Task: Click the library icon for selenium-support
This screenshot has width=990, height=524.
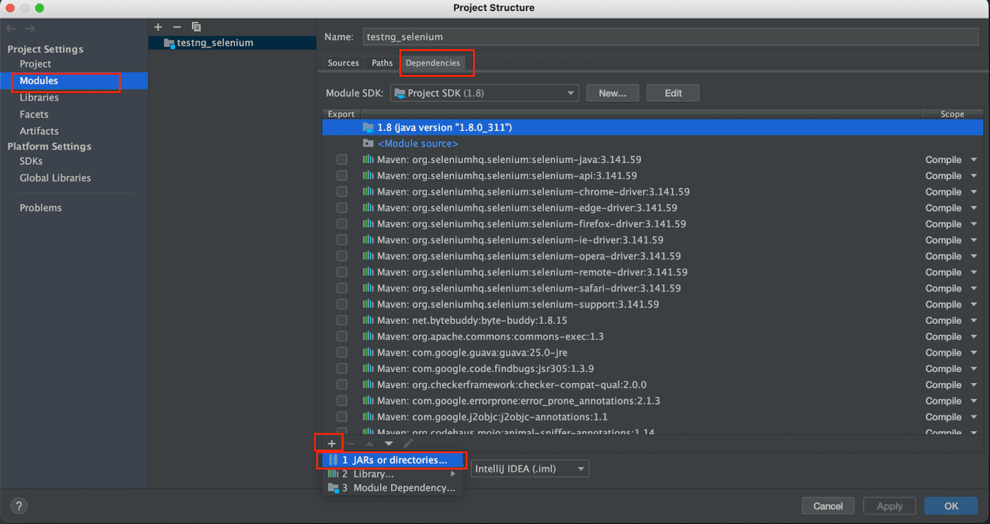Action: [x=368, y=304]
